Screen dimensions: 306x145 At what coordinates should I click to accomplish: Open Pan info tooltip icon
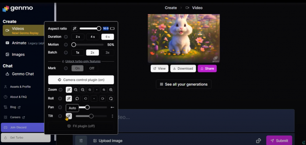(60, 108)
